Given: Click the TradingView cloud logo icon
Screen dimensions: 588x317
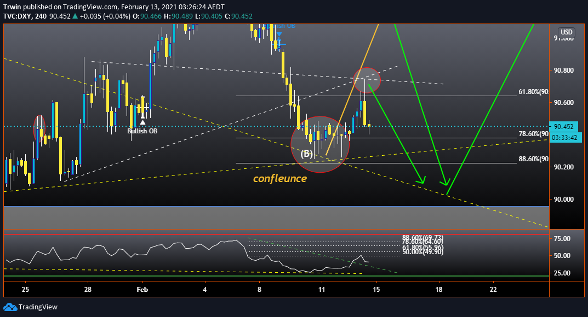Looking at the screenshot, I should 10,307.
